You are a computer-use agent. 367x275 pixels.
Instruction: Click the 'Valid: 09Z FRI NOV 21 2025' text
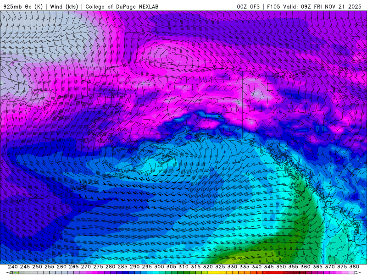coord(323,6)
